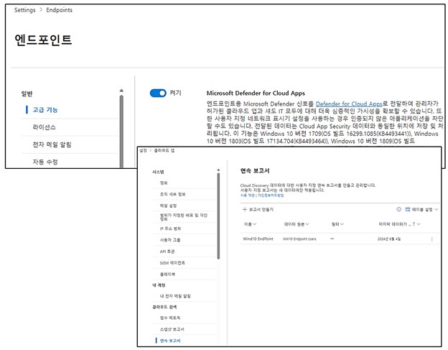Click the 2024년 6월 4일 date cell
This screenshot has height=350, width=448.
(x=389, y=239)
